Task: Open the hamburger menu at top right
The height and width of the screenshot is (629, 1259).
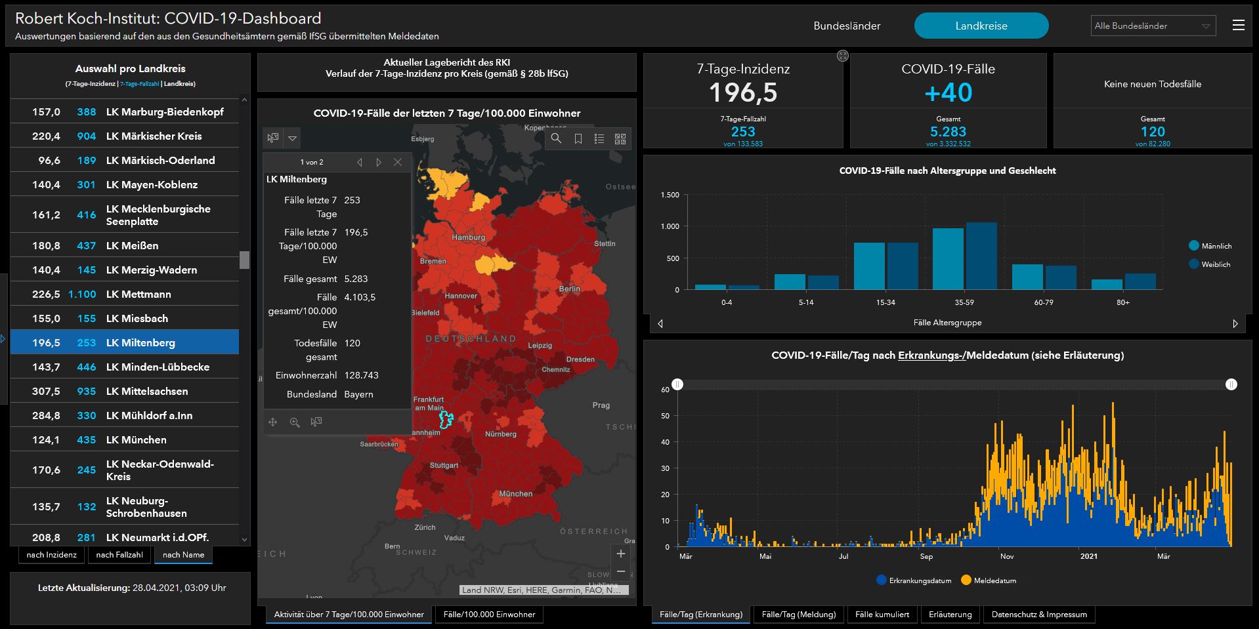Action: coord(1238,26)
